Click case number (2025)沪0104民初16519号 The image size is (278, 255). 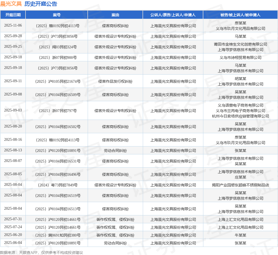coord(58,196)
